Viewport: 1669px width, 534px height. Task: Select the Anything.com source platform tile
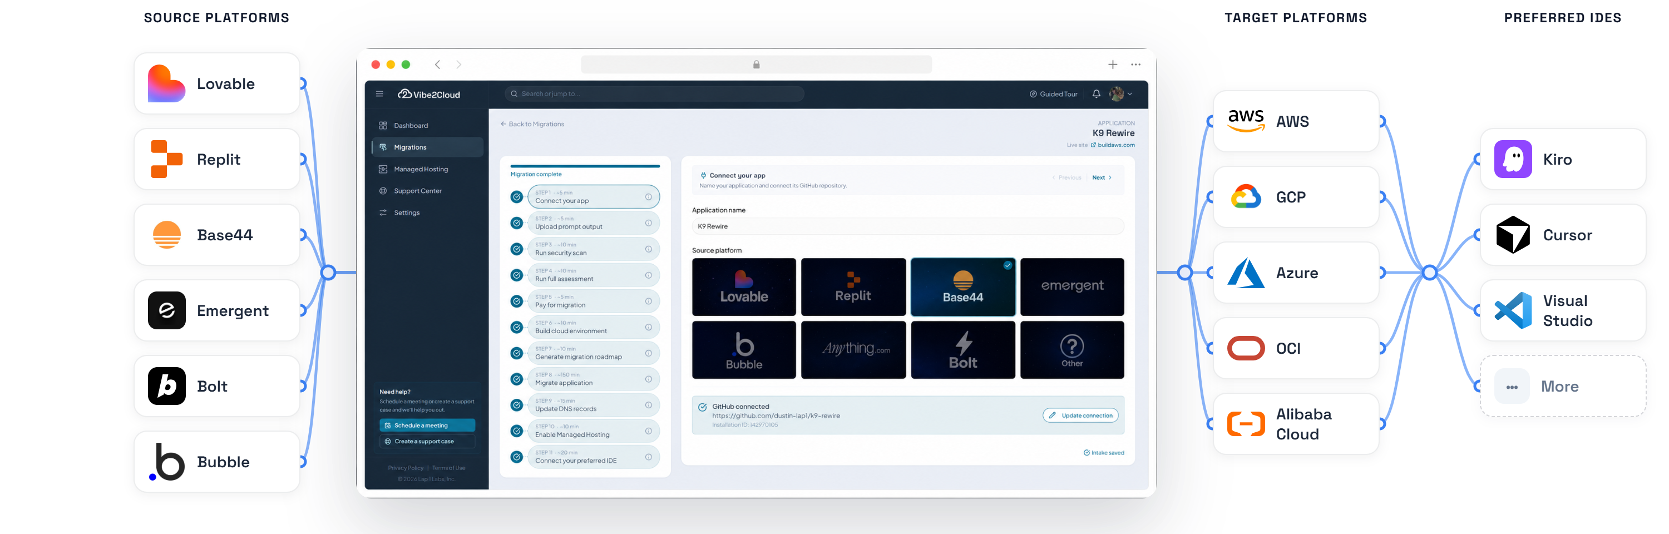[x=853, y=350]
